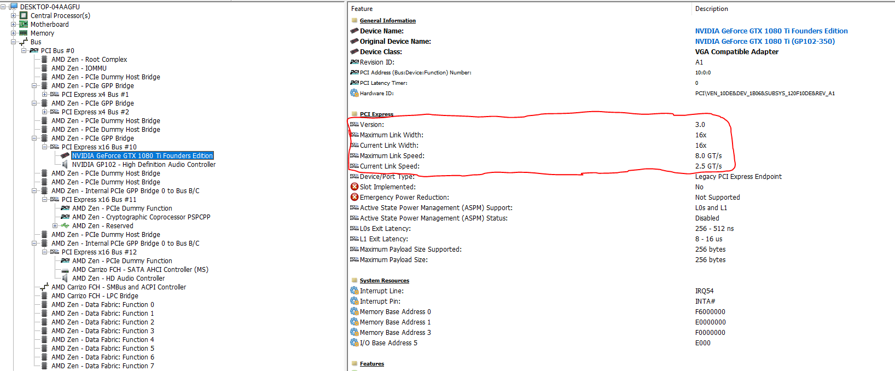
Task: Click the System Resources heading
Action: 384,280
